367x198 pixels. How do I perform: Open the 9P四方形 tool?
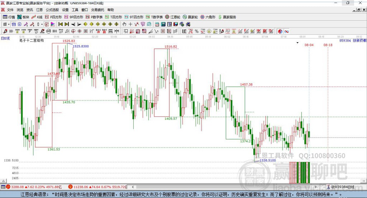point(74,17)
